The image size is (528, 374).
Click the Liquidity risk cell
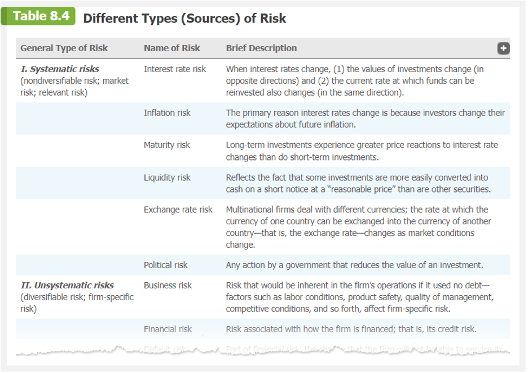click(x=167, y=177)
